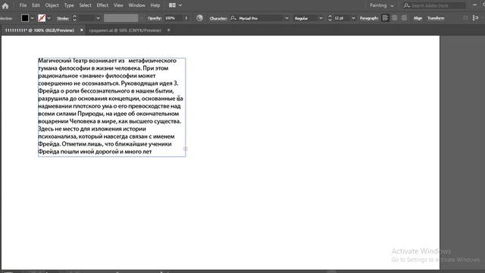Click the grid icon left of panel options
This screenshot has width=485, height=273.
click(465, 18)
